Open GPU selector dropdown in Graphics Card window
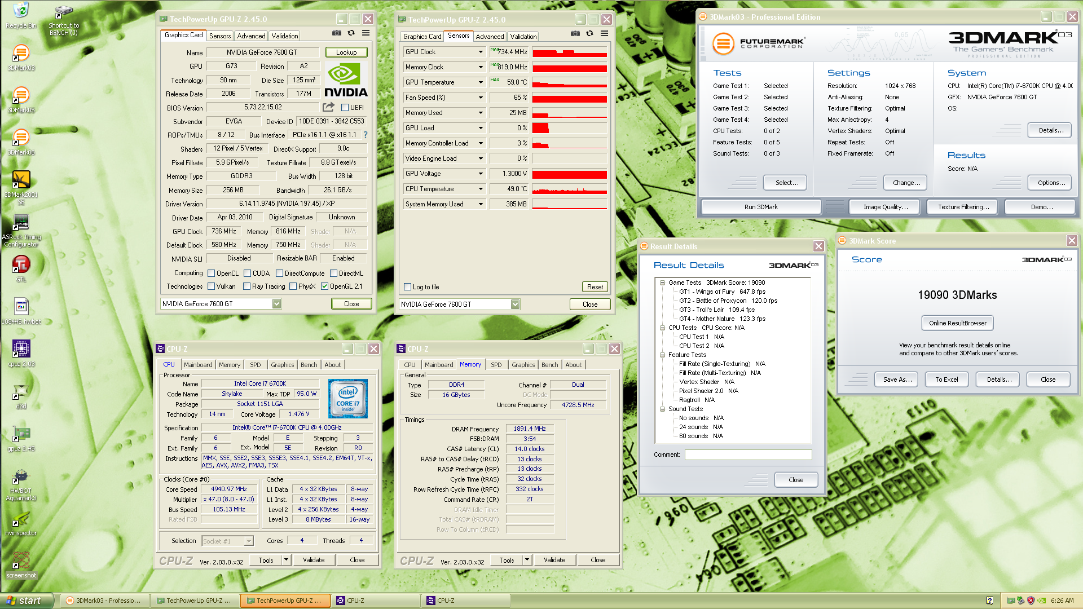Screen dimensions: 1083x609 (276, 304)
